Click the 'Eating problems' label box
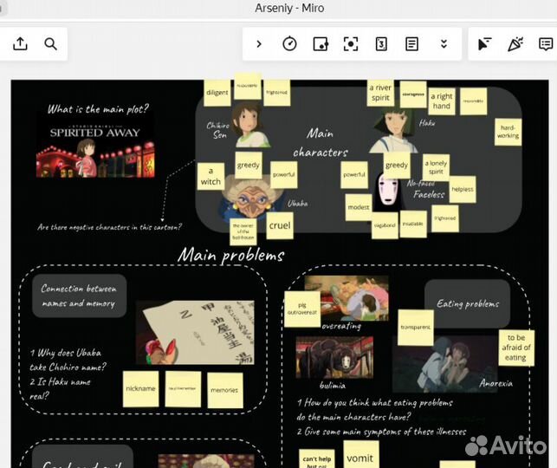The width and height of the screenshot is (557, 468). pos(467,303)
